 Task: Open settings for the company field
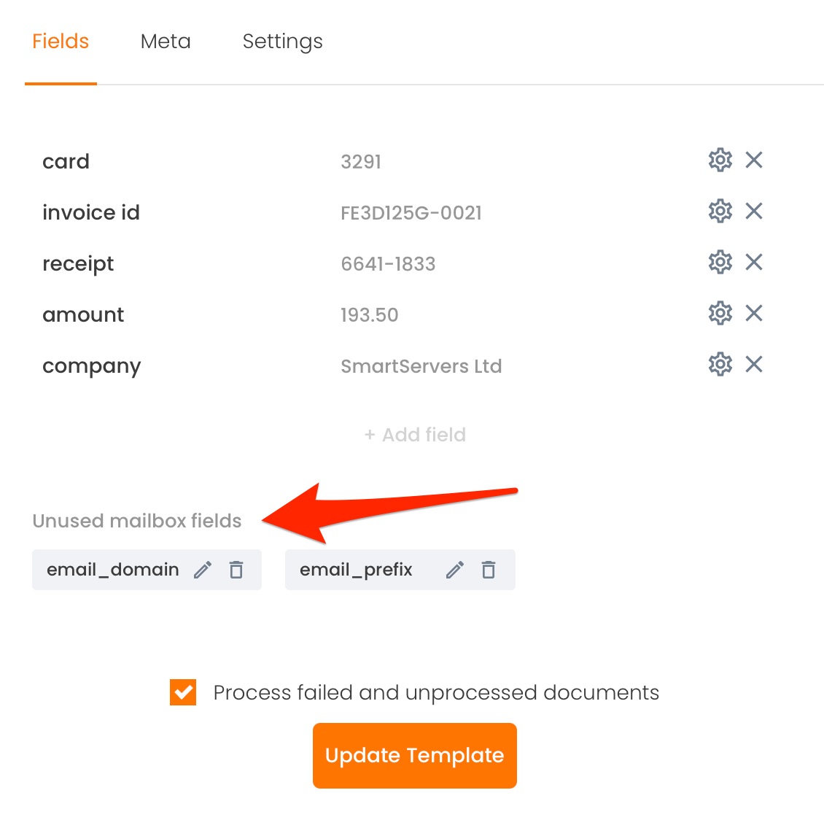(x=720, y=364)
